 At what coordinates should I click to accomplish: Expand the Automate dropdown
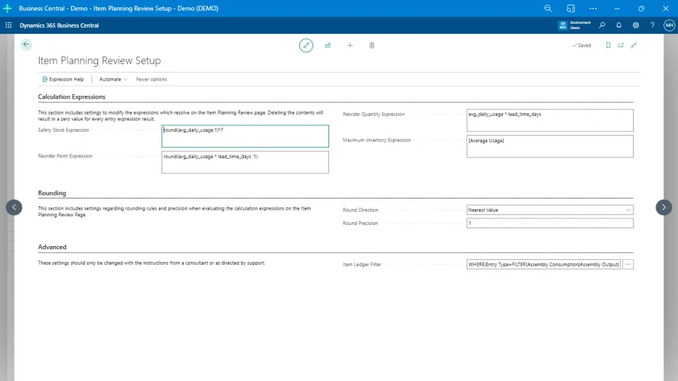point(113,79)
